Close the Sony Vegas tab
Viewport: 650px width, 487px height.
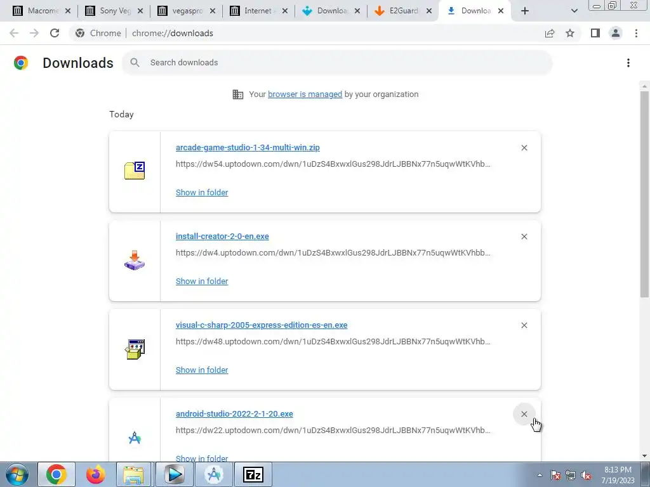click(x=140, y=11)
